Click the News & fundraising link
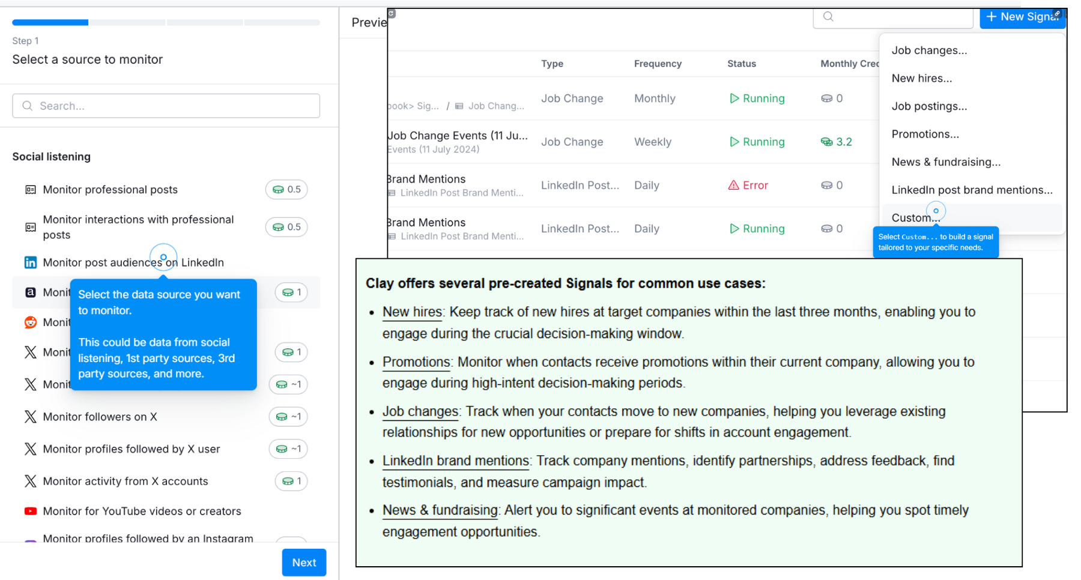1081x580 pixels. coord(440,510)
